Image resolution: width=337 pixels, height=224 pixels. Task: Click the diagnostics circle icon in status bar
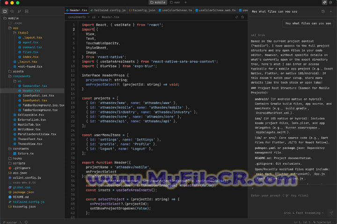(x=26, y=222)
